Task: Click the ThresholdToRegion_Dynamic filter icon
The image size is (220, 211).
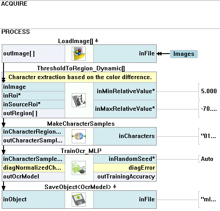Action: (x=79, y=100)
